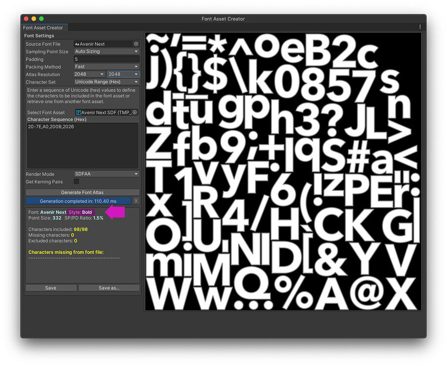Click the Save as... button
The image size is (447, 366).
tap(109, 288)
